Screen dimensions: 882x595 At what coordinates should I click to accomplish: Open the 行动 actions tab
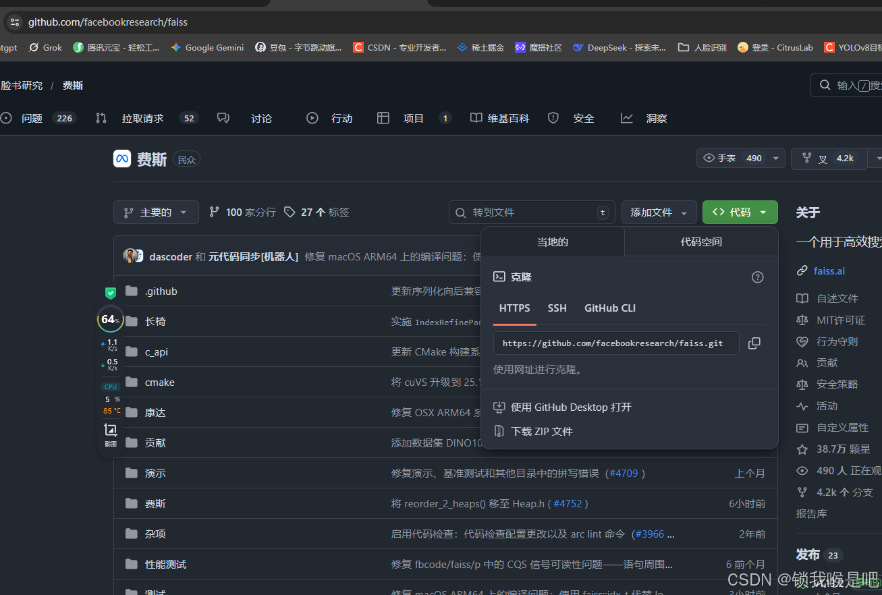(x=329, y=119)
